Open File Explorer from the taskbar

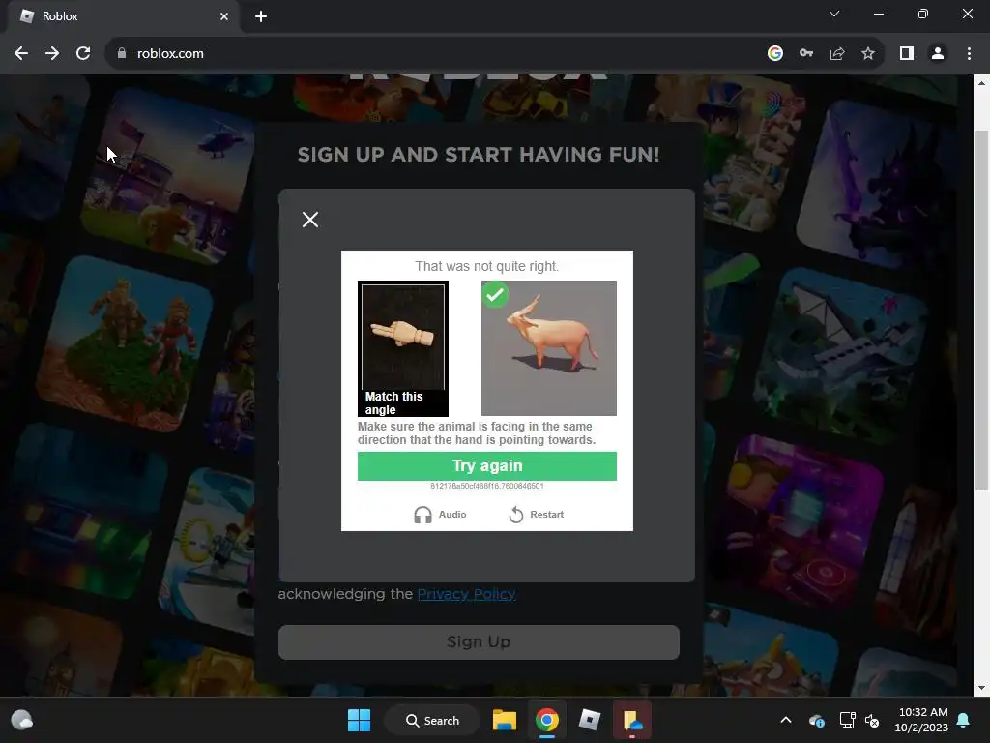point(505,720)
